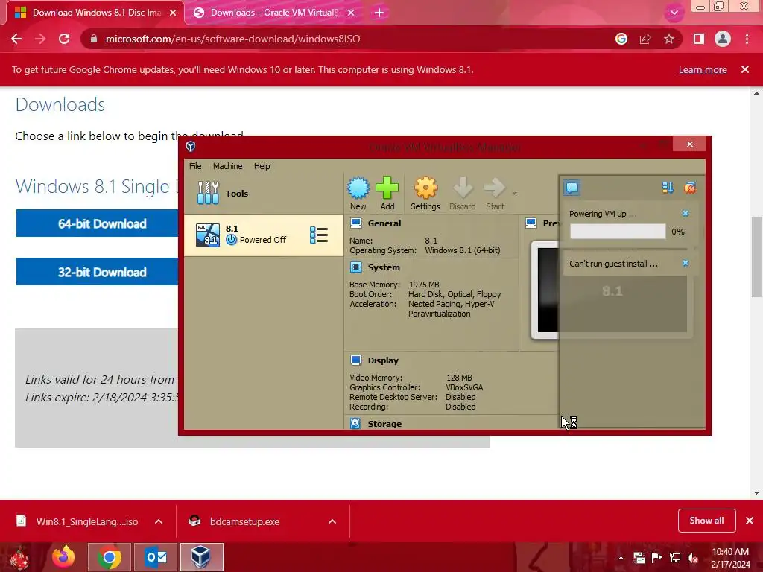
Task: Click the notification sort order icon
Action: coord(668,187)
